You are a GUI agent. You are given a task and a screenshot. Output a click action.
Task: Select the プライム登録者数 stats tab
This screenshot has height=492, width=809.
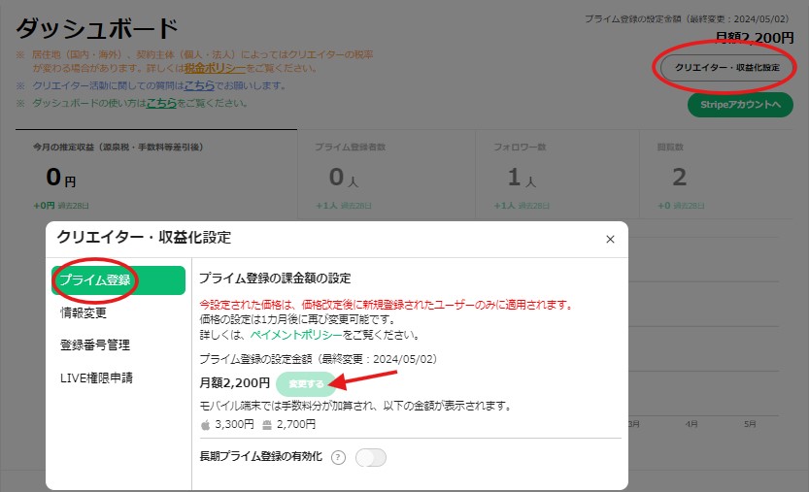tap(387, 175)
